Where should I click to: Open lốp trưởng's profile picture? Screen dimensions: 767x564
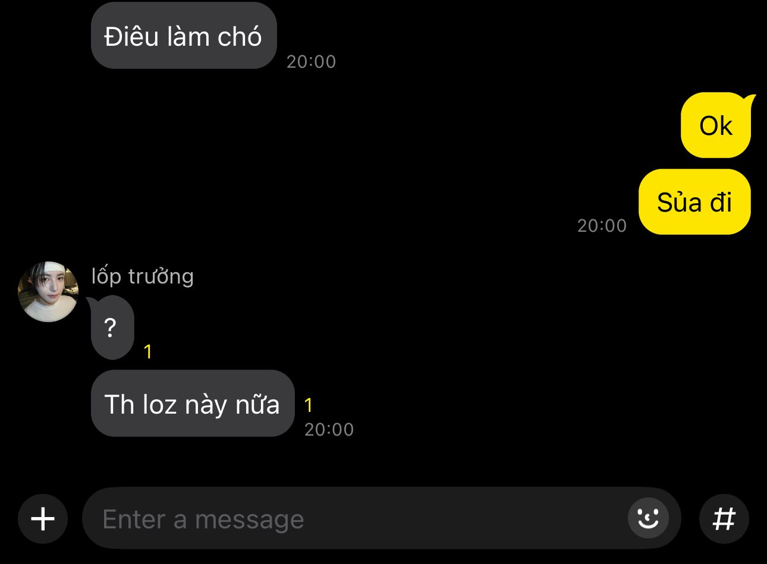[48, 291]
